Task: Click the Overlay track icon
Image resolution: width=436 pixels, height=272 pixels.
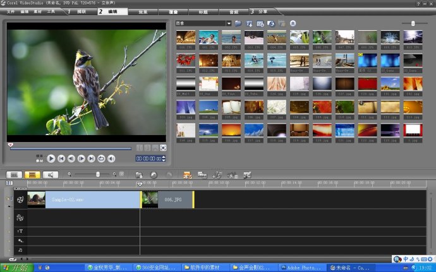Action: point(20,217)
